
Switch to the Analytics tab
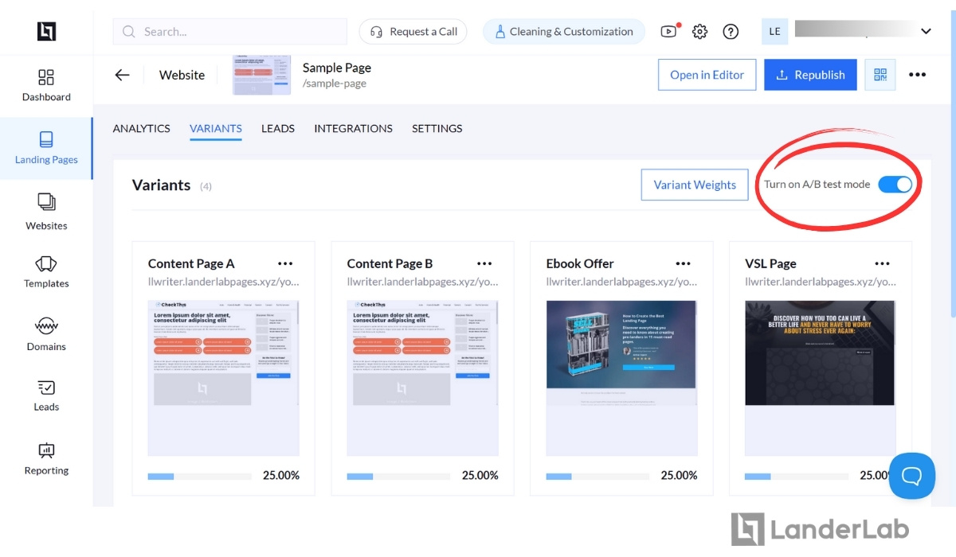pyautogui.click(x=142, y=128)
